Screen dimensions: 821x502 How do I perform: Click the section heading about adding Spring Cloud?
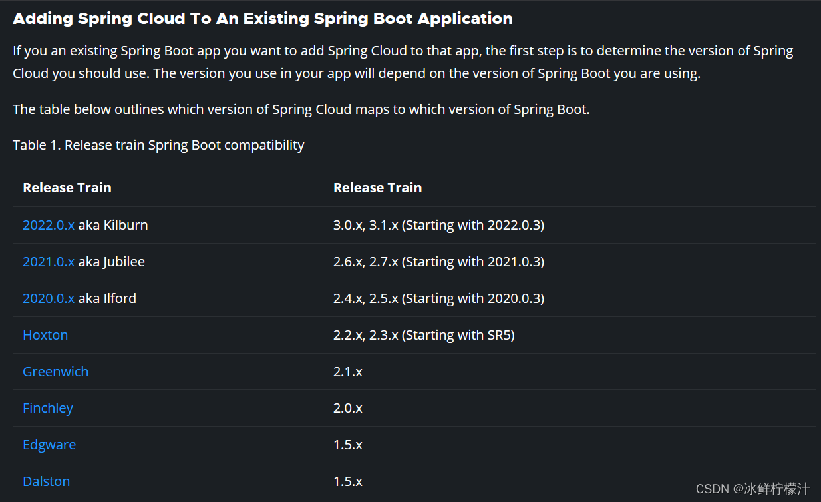pyautogui.click(x=263, y=19)
